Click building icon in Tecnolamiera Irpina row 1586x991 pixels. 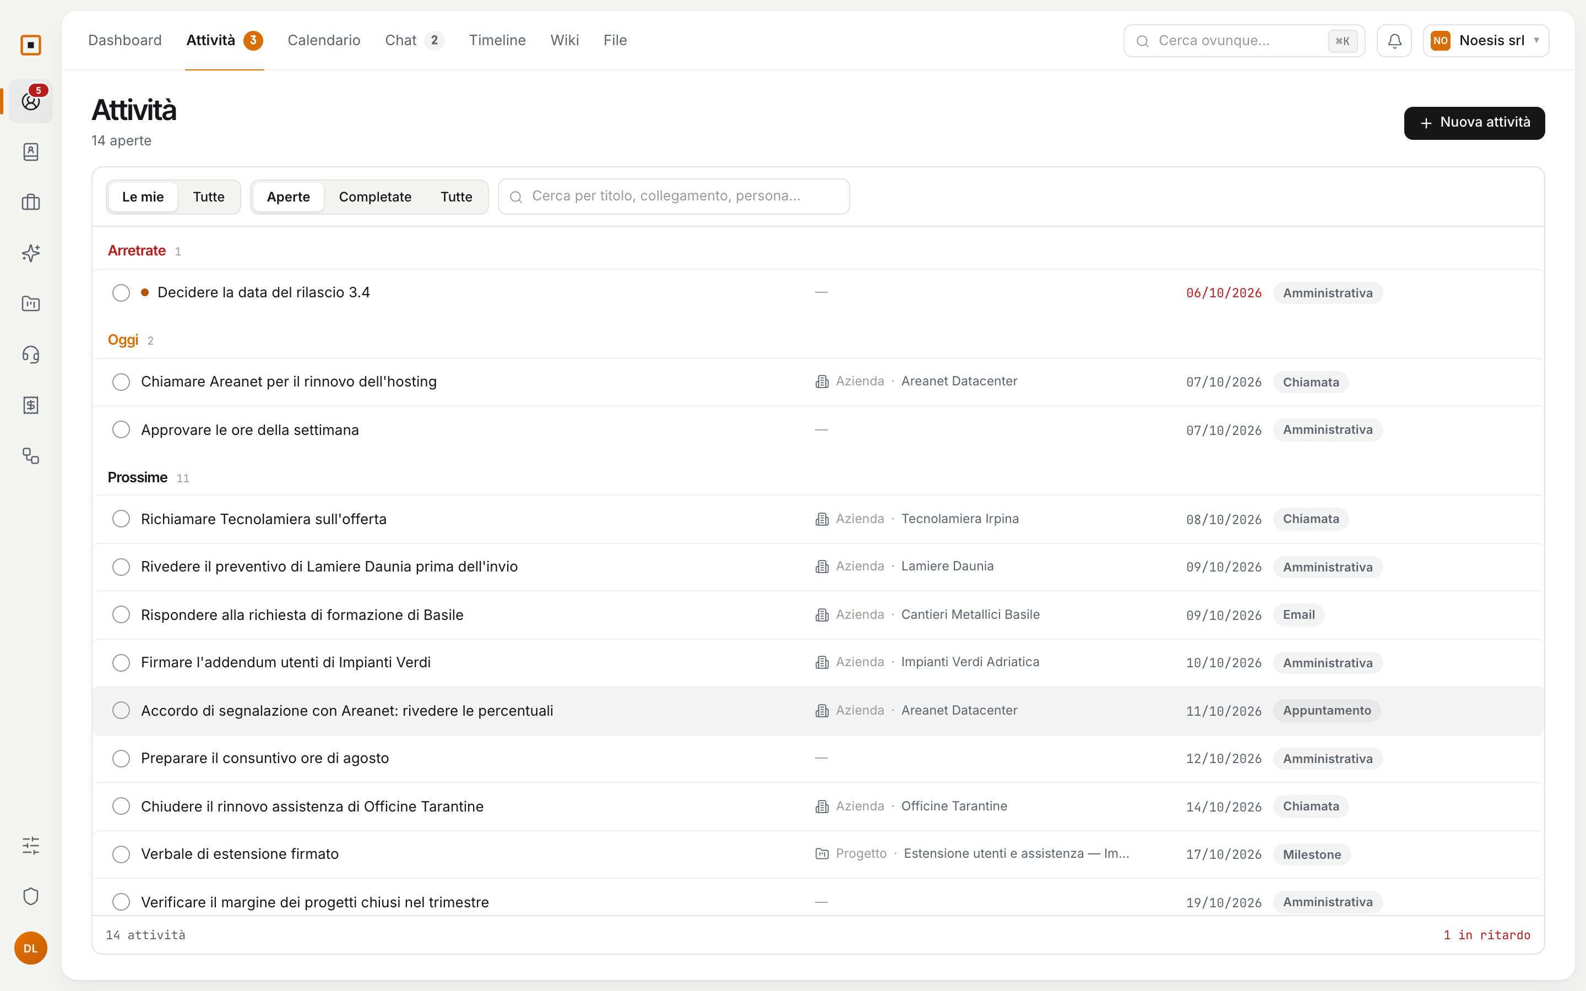click(x=822, y=519)
